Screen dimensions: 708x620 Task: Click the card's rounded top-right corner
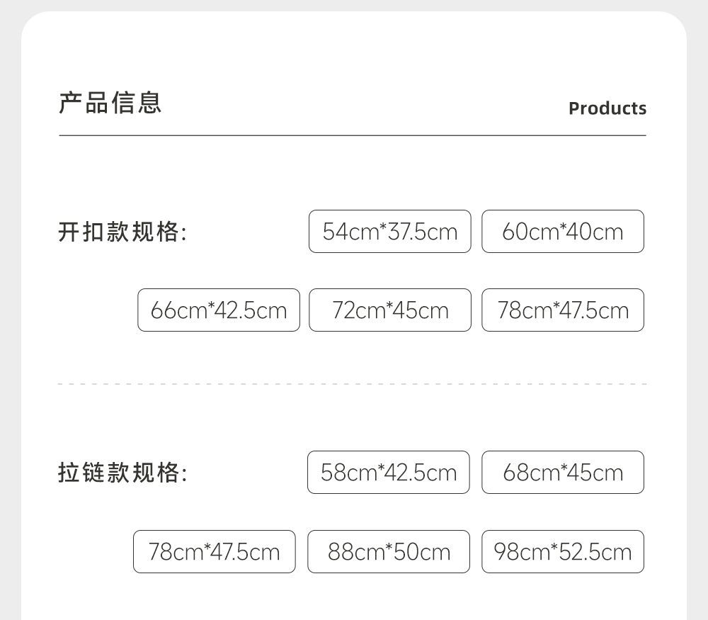tap(675, 23)
